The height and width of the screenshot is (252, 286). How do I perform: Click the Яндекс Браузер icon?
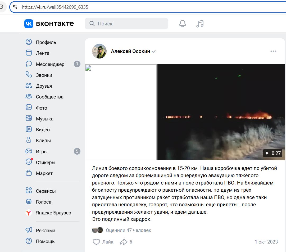pyautogui.click(x=29, y=213)
